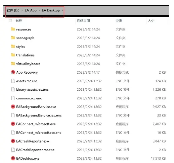Select the virtualkeyboard folder name
Screen dimensions: 174x163
click(x=28, y=64)
